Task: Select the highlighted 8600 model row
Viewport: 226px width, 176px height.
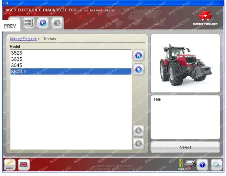Action: pos(71,72)
